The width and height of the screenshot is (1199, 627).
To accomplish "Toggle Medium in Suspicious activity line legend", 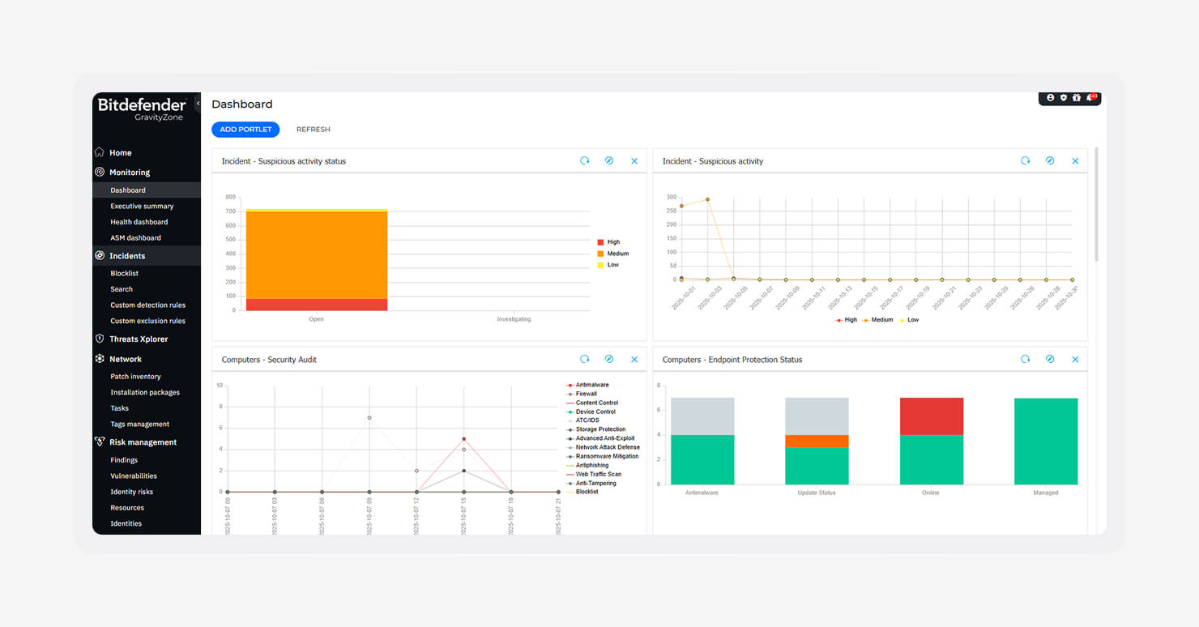I will tap(877, 320).
